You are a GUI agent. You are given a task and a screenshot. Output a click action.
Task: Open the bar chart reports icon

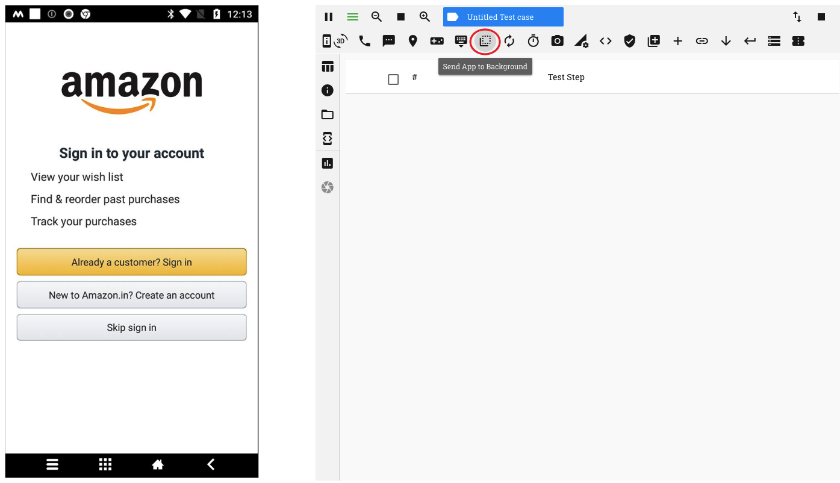(328, 163)
